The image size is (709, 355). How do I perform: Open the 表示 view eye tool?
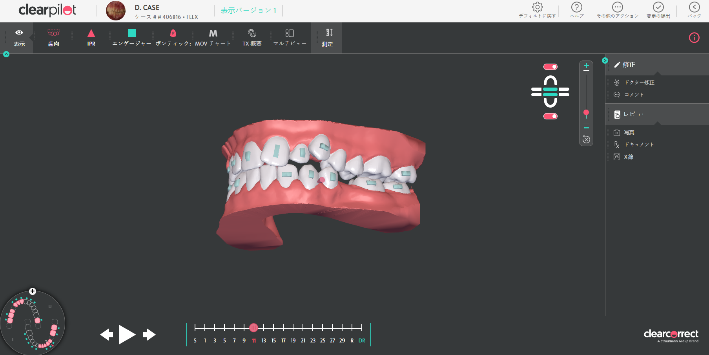tap(19, 38)
